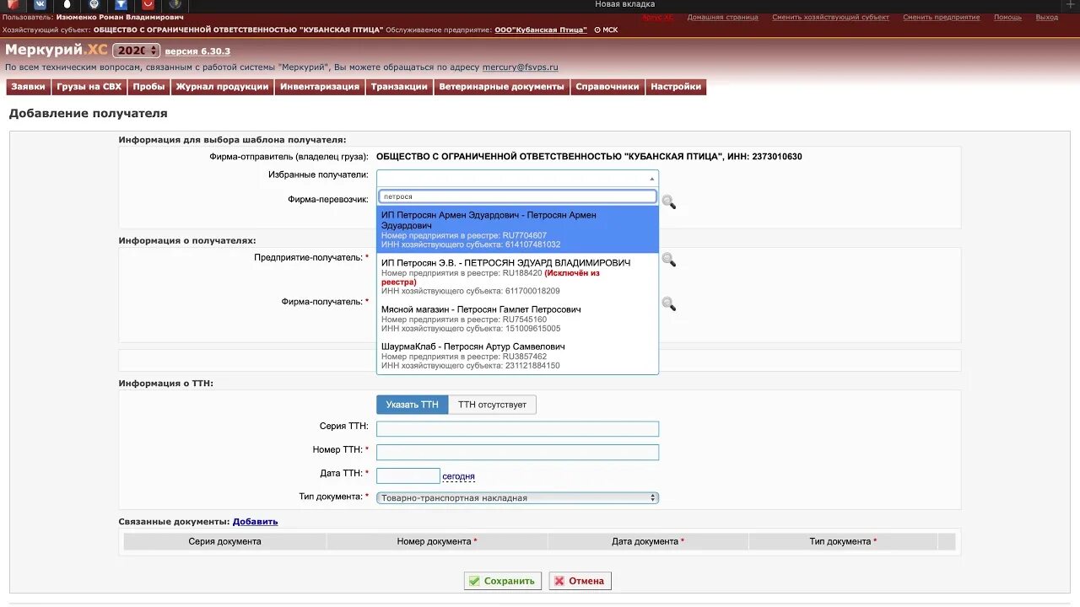This screenshot has width=1080, height=607.
Task: Select ИП Петросян Армен Эдуардович option
Action: (x=517, y=230)
